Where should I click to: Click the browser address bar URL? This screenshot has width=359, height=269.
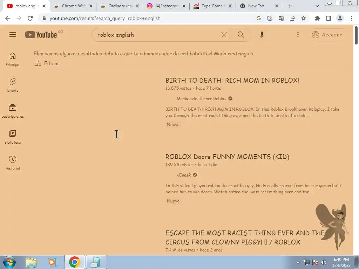tap(105, 18)
